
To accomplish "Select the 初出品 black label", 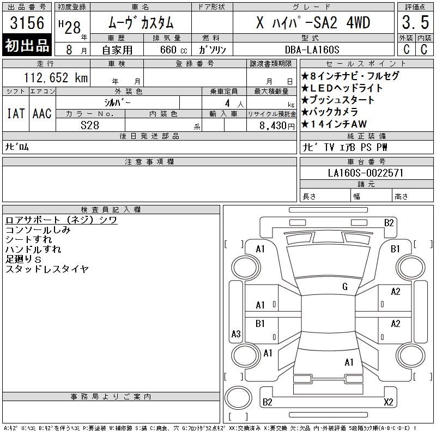I will (27, 45).
